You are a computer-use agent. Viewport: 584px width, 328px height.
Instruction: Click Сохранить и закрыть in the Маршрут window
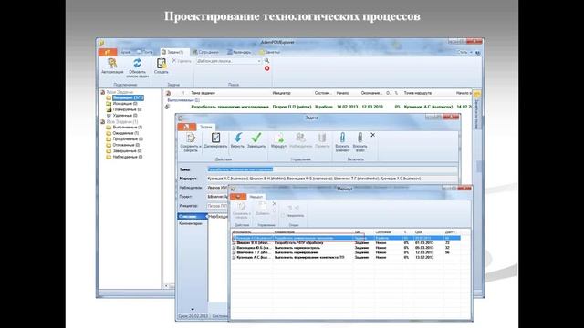(x=242, y=210)
